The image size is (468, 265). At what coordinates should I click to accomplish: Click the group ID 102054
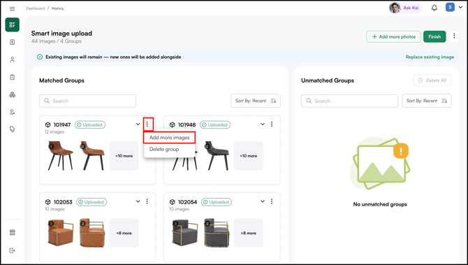coord(187,202)
